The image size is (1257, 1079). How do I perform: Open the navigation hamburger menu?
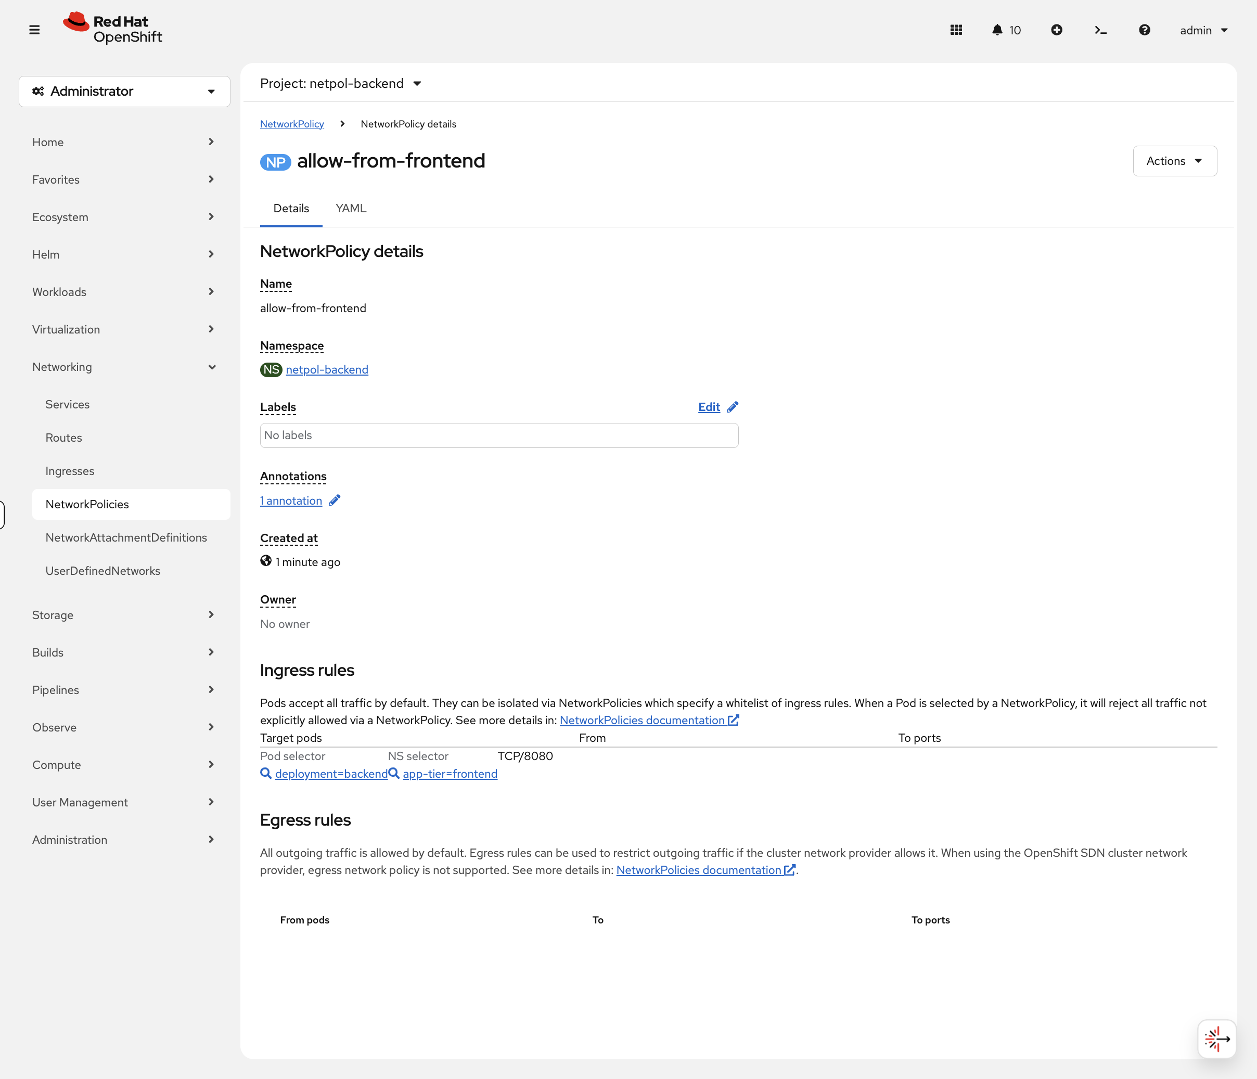34,30
